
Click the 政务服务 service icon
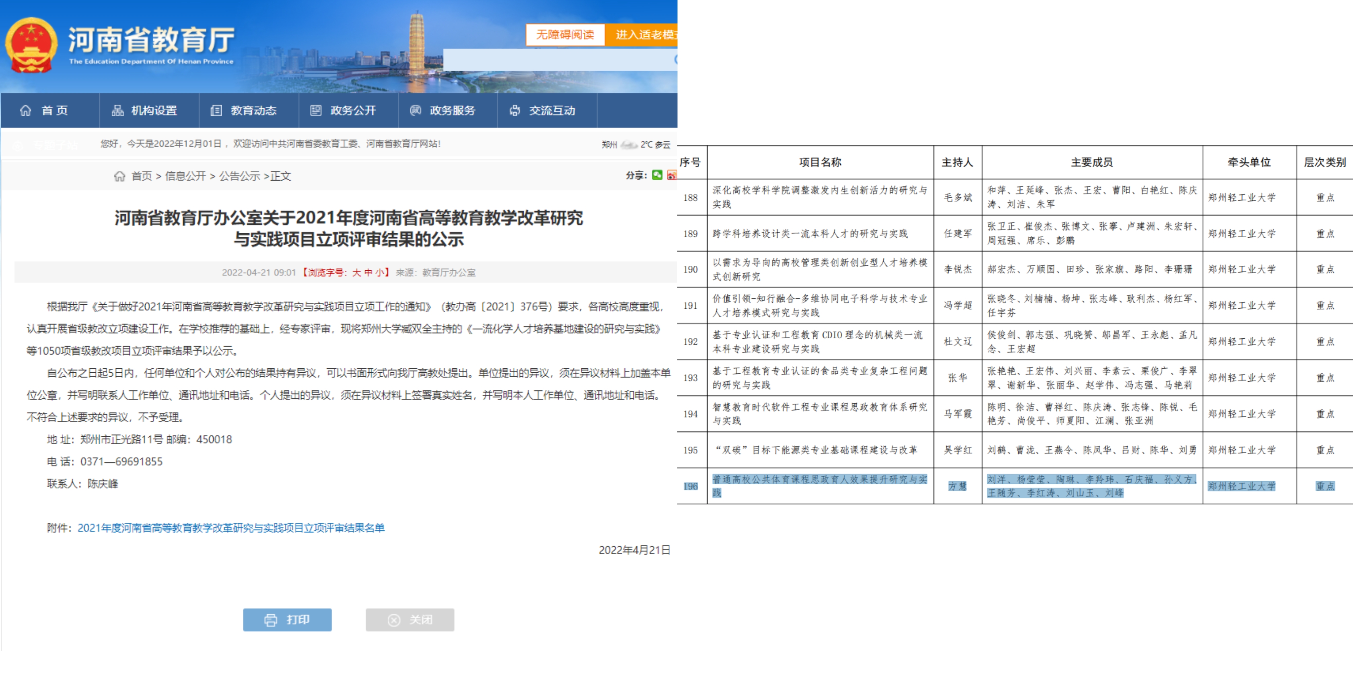416,110
